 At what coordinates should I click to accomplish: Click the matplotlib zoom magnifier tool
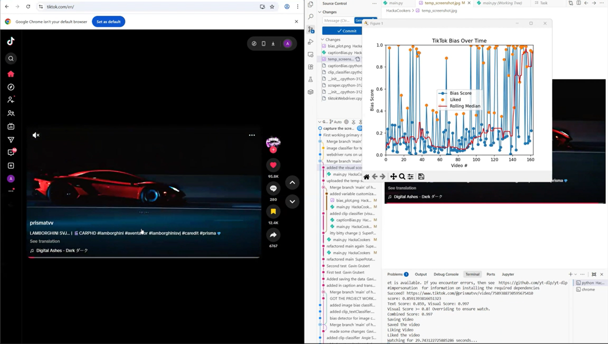point(402,177)
